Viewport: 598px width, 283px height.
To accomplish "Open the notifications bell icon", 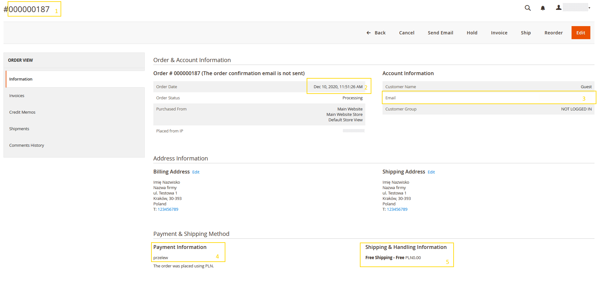I will tap(543, 8).
